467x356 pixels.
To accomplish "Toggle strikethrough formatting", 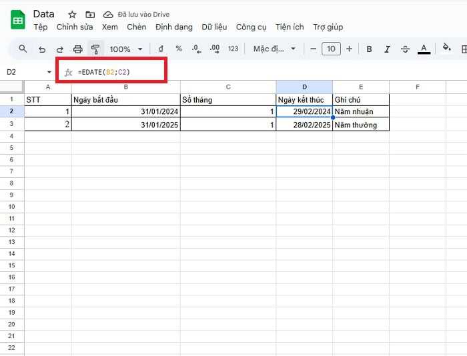I will 405,49.
